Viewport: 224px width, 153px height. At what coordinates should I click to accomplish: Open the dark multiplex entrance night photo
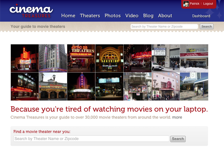pos(109,87)
